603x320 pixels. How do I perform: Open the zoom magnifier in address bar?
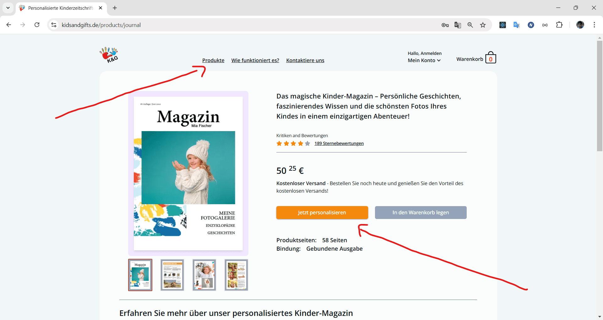coord(470,25)
